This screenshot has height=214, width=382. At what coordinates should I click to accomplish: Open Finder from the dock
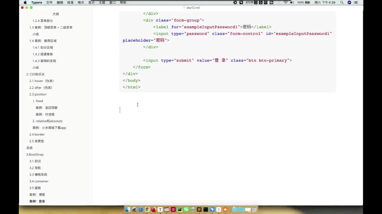coord(127,210)
